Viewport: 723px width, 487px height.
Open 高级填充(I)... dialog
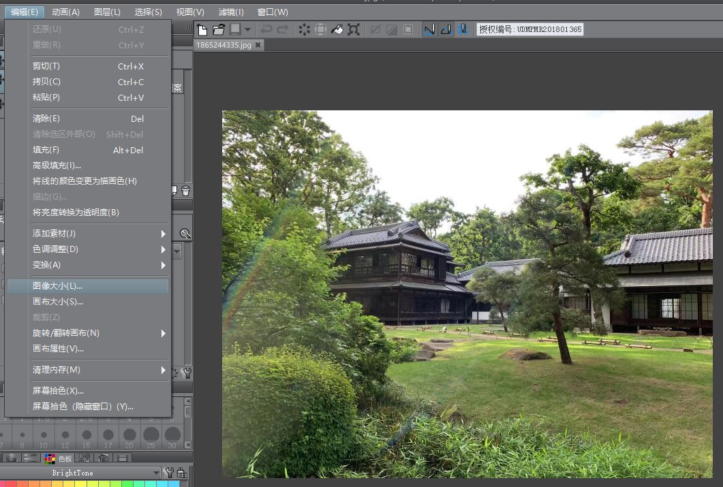coord(88,166)
